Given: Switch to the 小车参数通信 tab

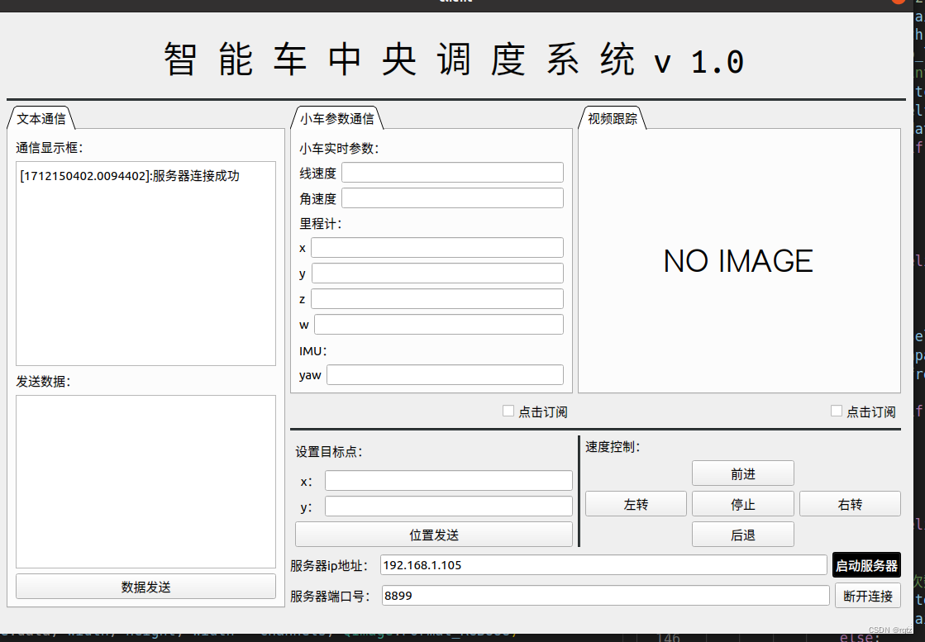Looking at the screenshot, I should pyautogui.click(x=336, y=118).
